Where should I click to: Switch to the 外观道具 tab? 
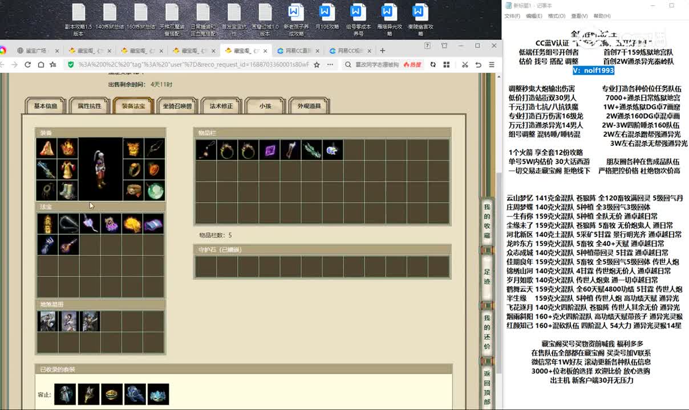pyautogui.click(x=309, y=106)
